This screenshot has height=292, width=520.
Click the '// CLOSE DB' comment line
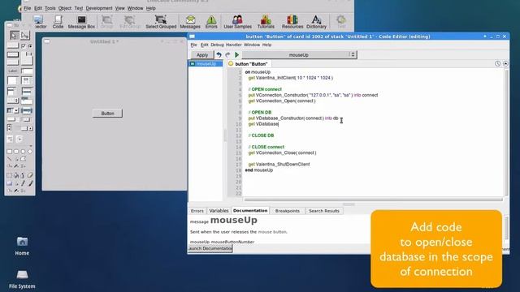261,135
